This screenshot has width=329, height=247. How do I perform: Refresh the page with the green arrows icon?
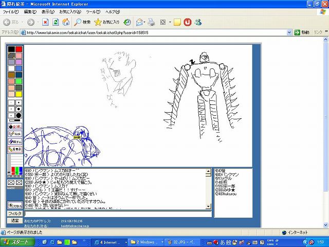[x=56, y=22]
